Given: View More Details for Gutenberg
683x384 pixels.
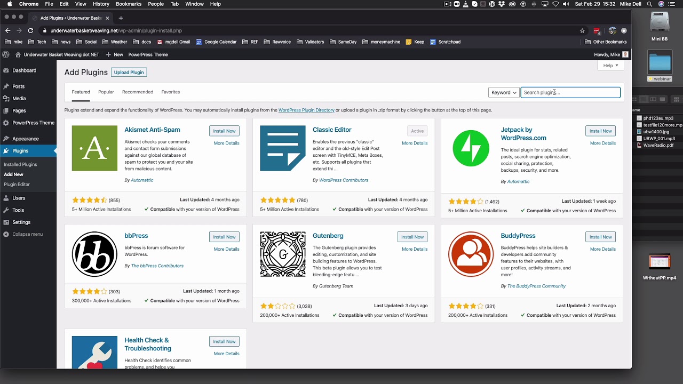Looking at the screenshot, I should 415,249.
